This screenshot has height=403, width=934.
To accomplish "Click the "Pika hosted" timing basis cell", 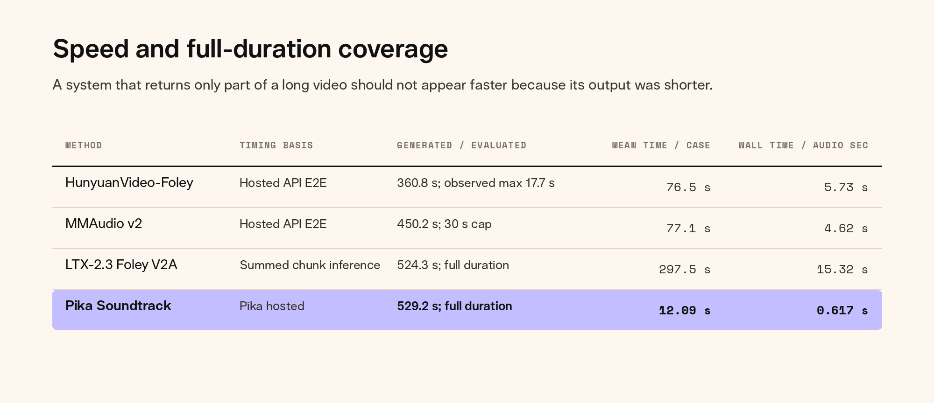I will click(x=272, y=306).
